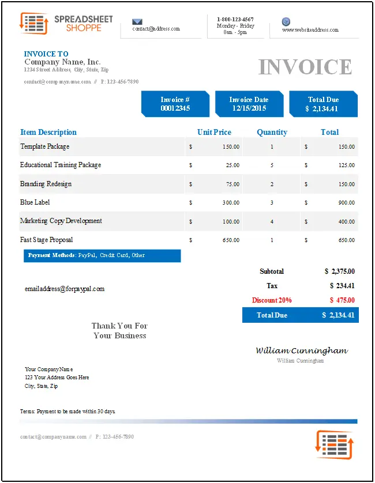Click the Payment Methods blue banner

[102, 256]
